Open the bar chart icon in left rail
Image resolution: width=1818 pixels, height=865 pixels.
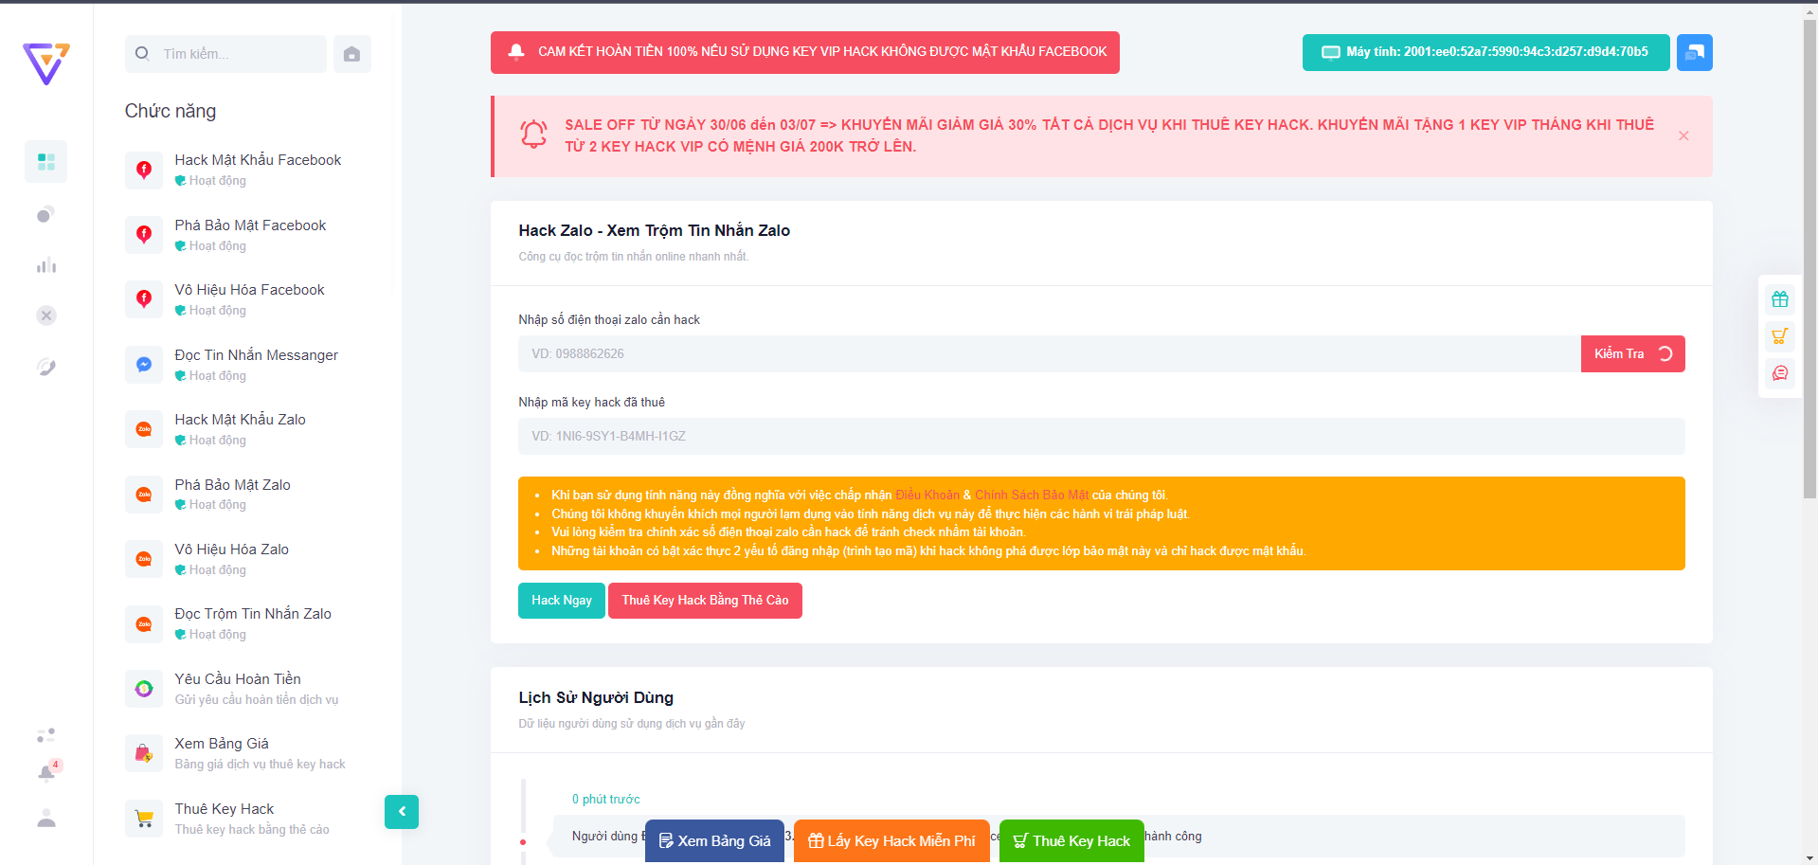point(45,265)
